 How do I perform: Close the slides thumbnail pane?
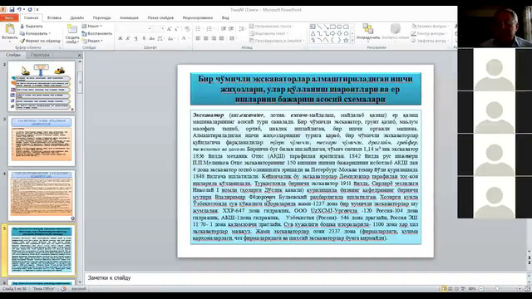click(80, 55)
